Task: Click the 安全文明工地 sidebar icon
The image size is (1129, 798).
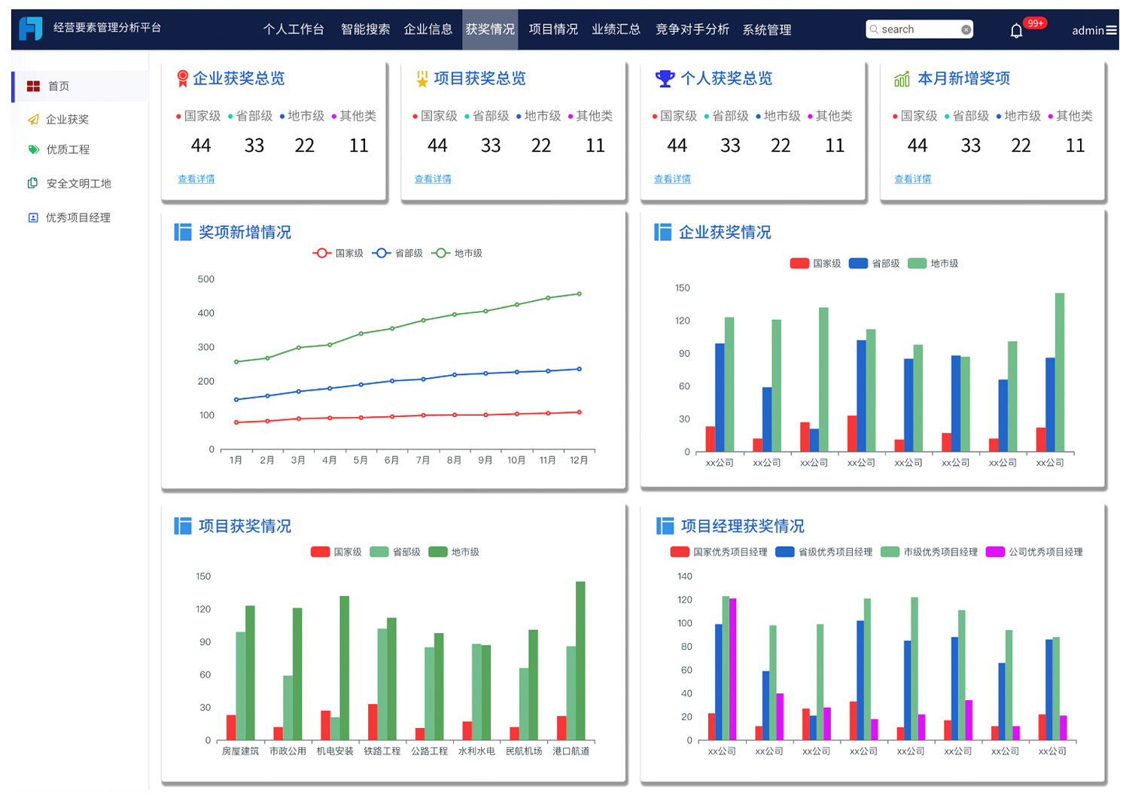Action: [x=32, y=183]
